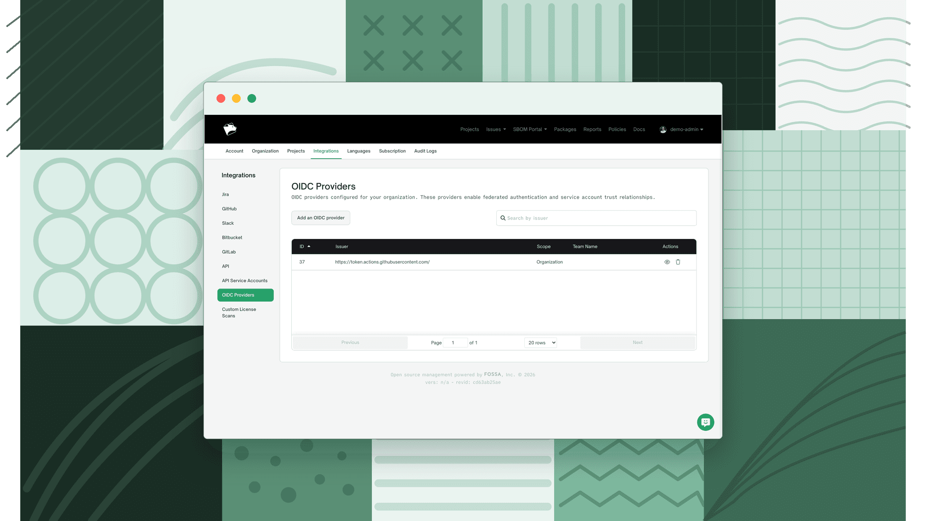Click the ID sort arrow
Screen dimensions: 926x521
[x=309, y=247]
